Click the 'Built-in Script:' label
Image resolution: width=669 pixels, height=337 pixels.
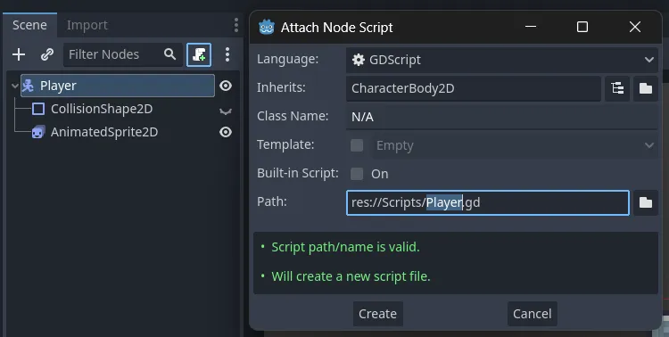297,173
